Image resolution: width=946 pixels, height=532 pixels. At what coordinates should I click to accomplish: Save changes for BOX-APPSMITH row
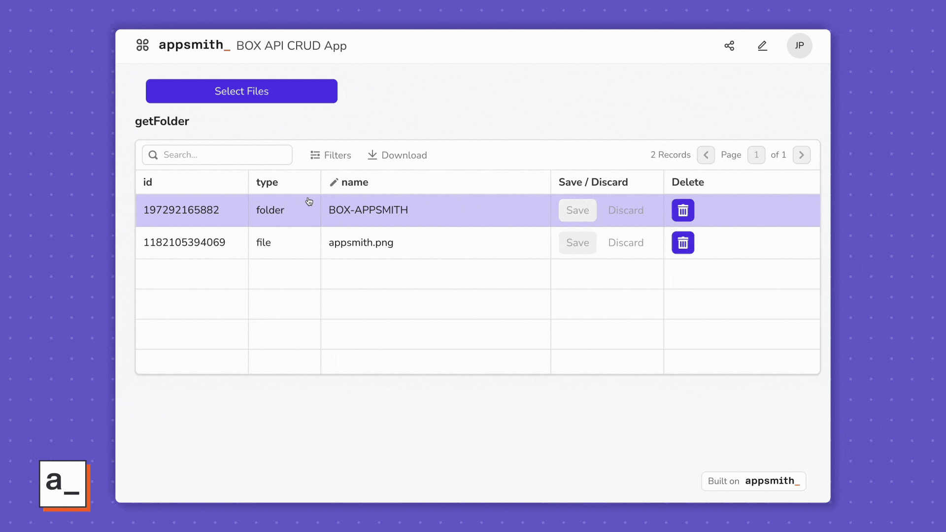coord(577,210)
